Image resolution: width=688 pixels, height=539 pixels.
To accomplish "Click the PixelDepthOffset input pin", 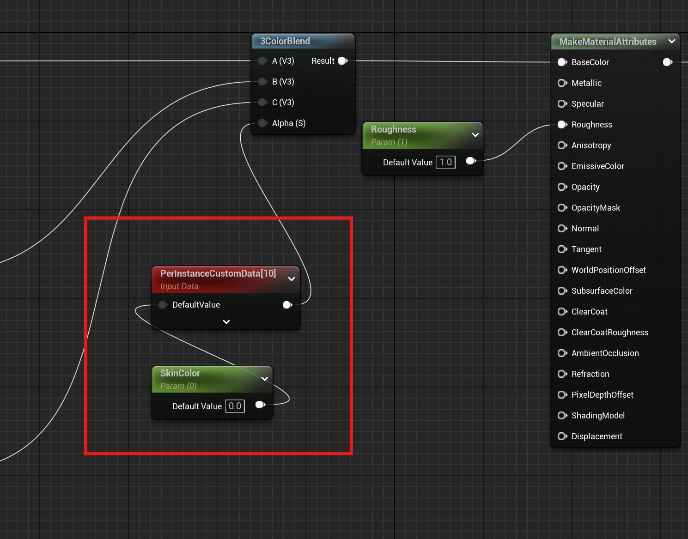I will [562, 395].
